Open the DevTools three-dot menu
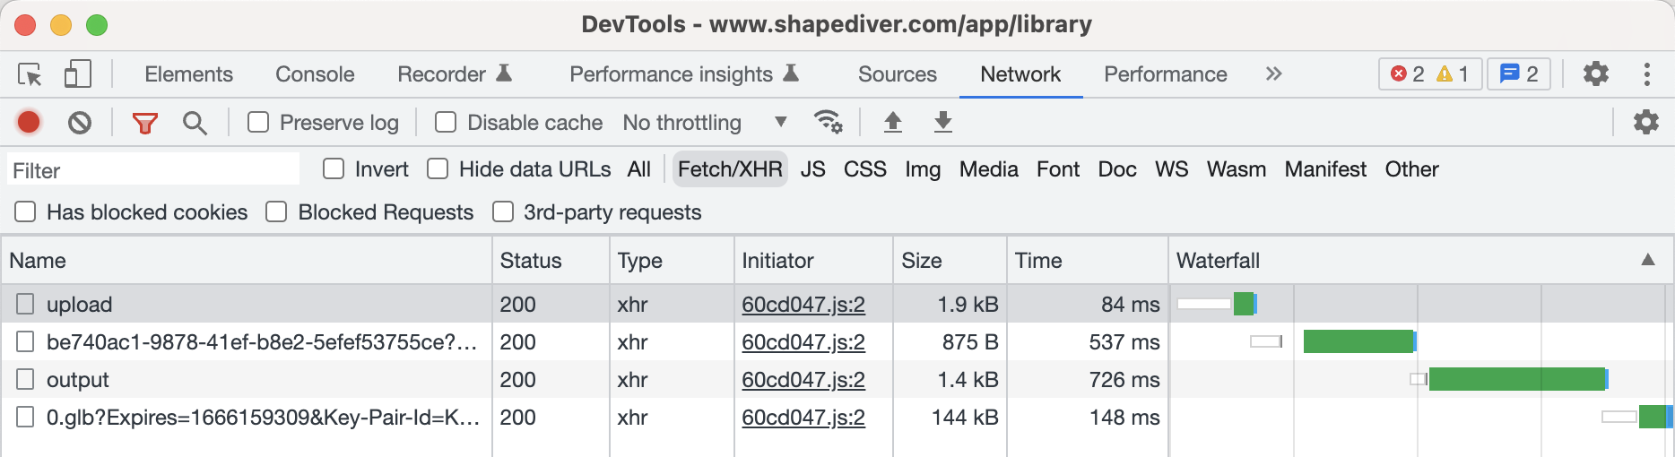Image resolution: width=1675 pixels, height=457 pixels. click(1646, 74)
